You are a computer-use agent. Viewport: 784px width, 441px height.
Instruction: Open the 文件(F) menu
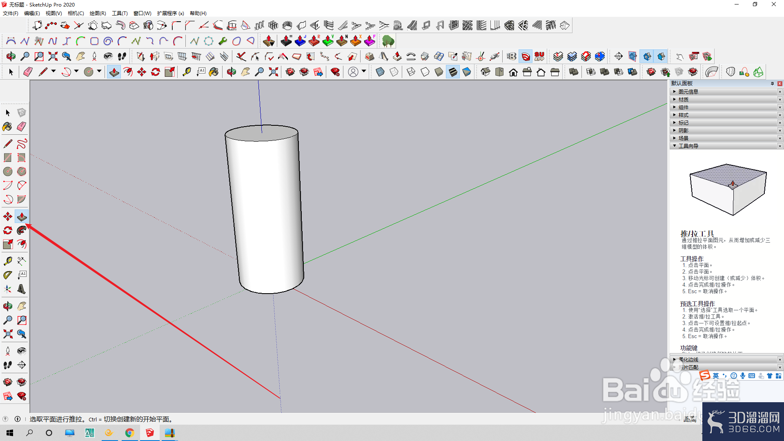tap(11, 13)
